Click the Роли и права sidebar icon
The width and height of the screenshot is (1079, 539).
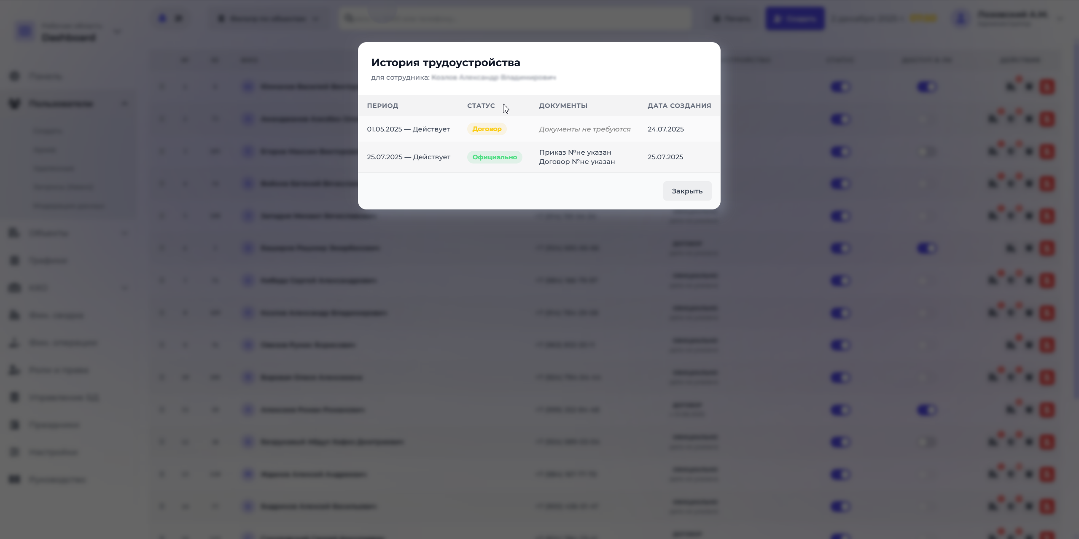click(x=15, y=370)
